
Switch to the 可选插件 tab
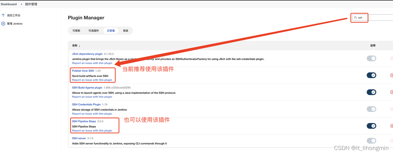coord(94,31)
